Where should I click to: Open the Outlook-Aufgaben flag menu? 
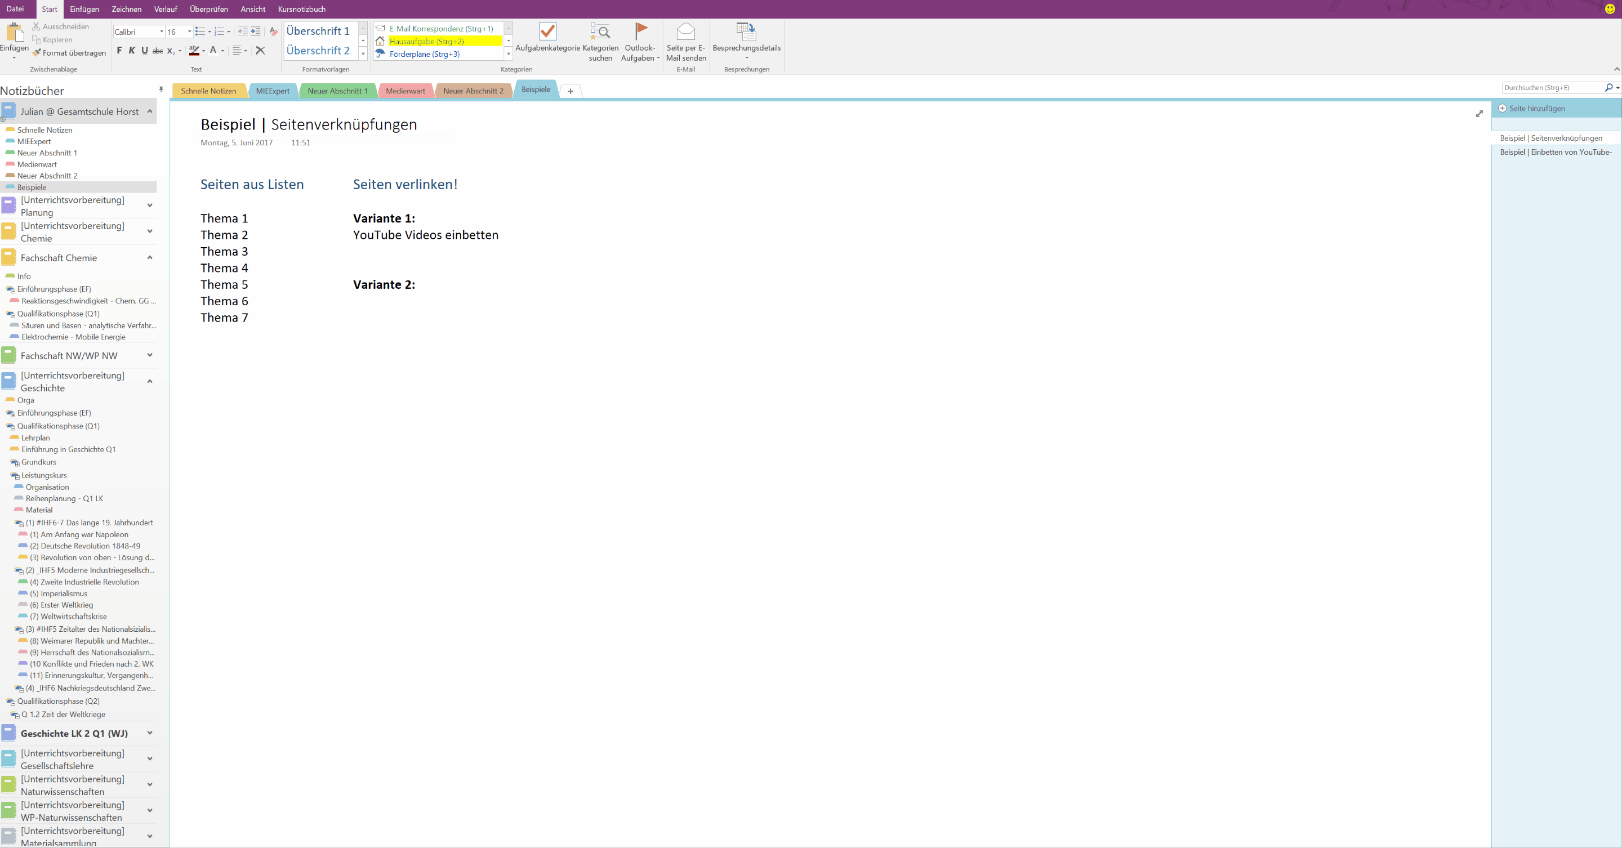[640, 42]
